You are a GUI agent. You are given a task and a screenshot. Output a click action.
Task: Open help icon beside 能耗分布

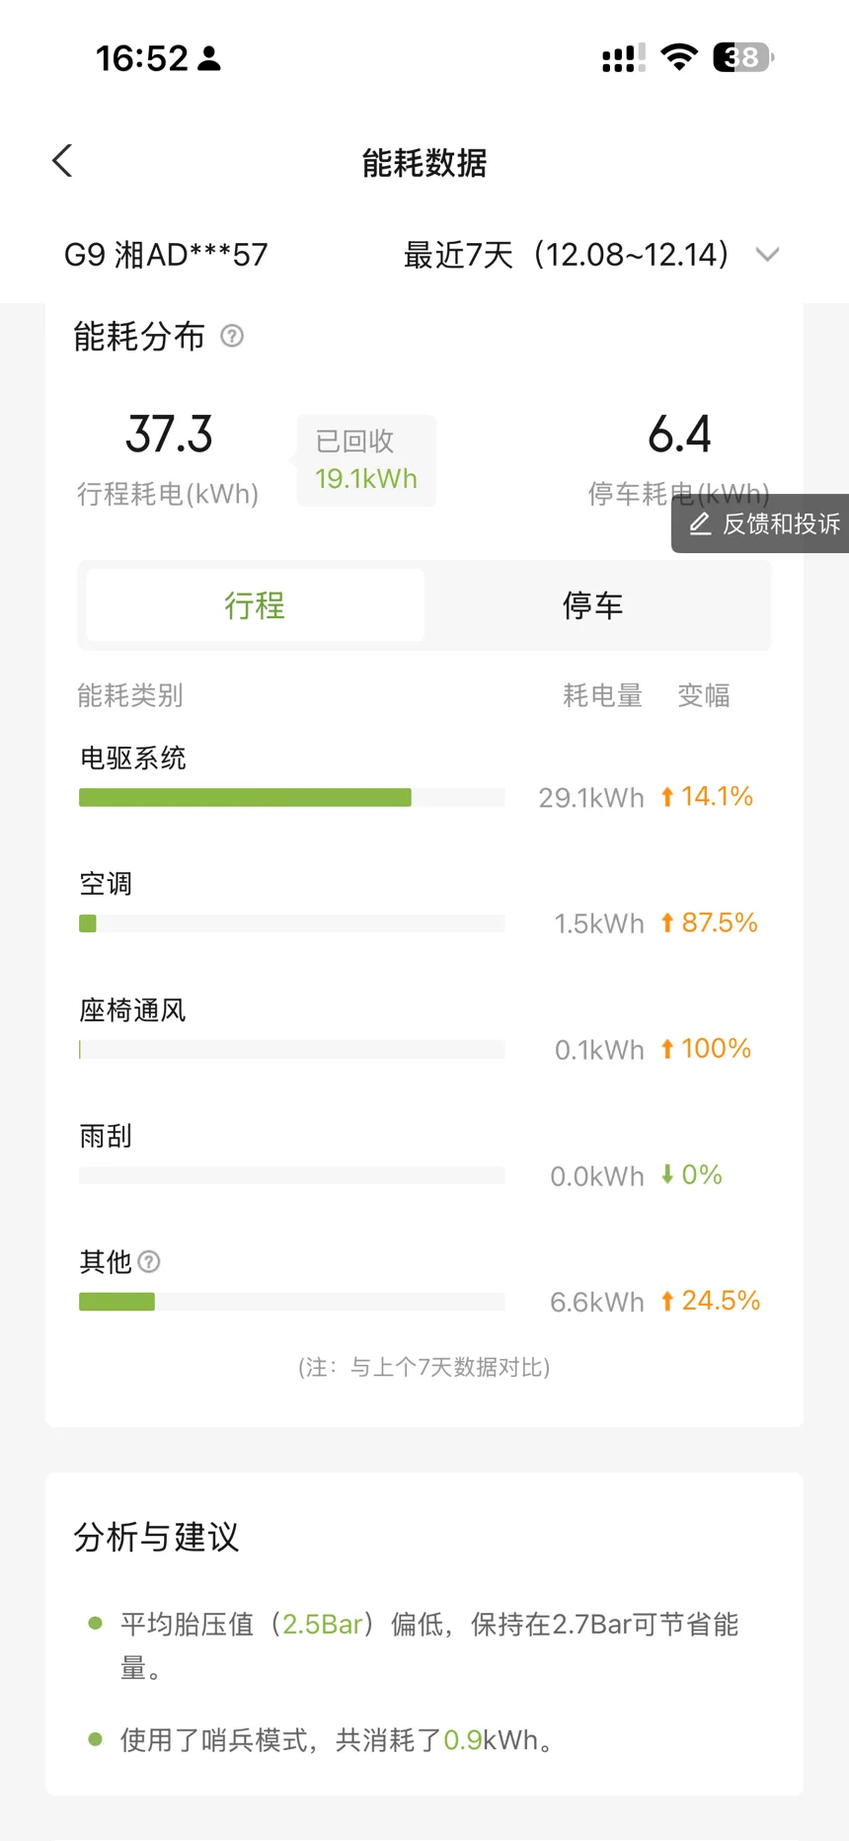[232, 337]
